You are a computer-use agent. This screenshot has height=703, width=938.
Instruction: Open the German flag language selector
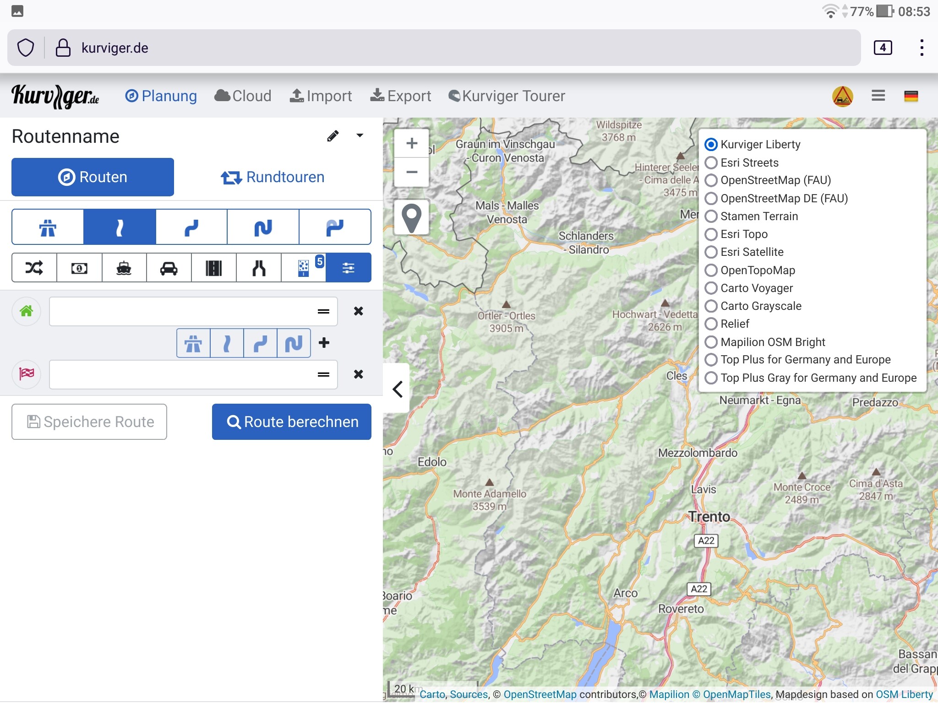click(911, 96)
